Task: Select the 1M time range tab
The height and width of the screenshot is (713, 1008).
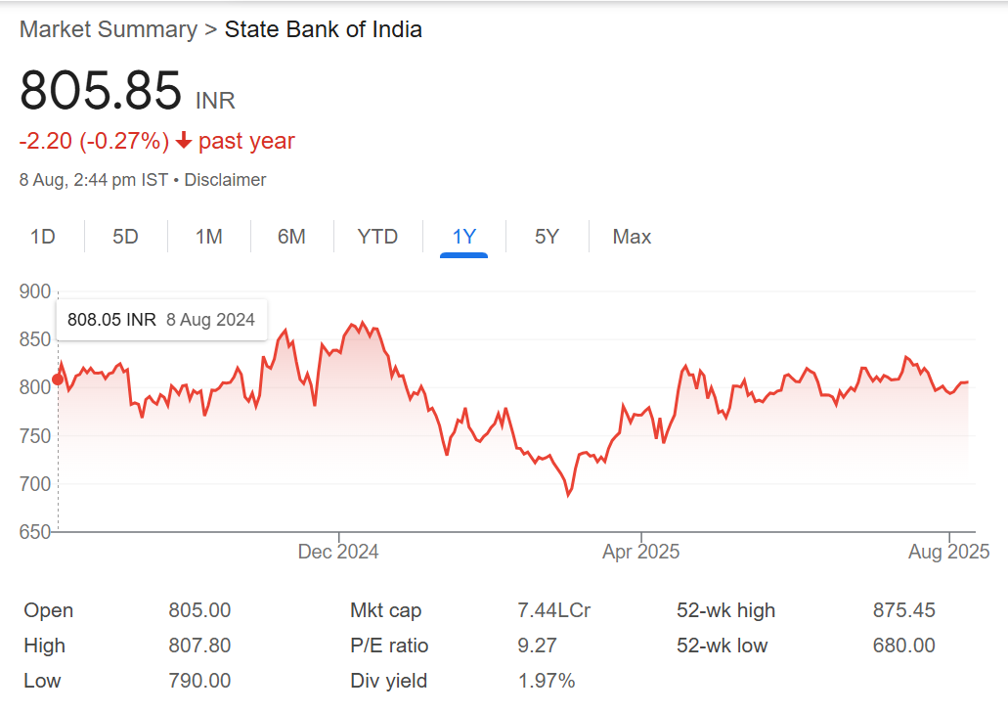Action: 209,237
